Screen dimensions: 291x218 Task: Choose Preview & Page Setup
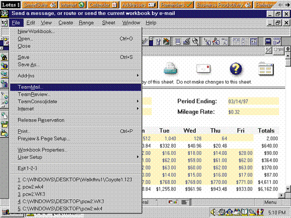75,139
